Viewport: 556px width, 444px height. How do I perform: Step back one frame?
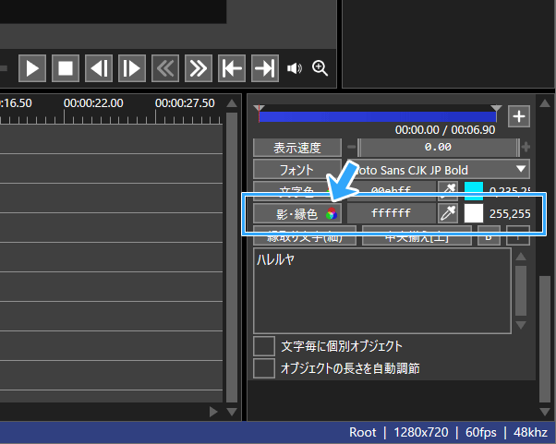point(99,68)
